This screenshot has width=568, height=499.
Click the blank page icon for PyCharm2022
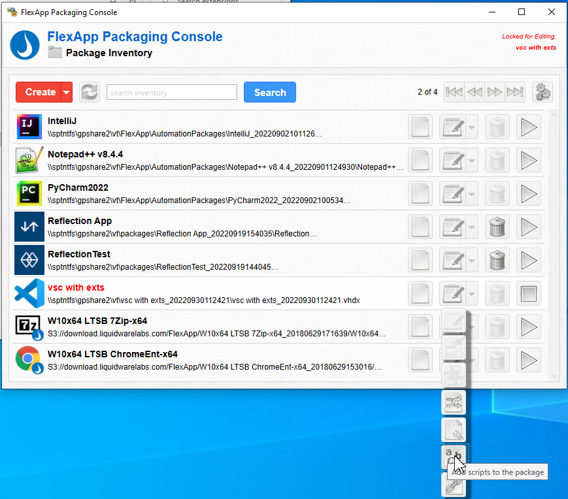420,193
